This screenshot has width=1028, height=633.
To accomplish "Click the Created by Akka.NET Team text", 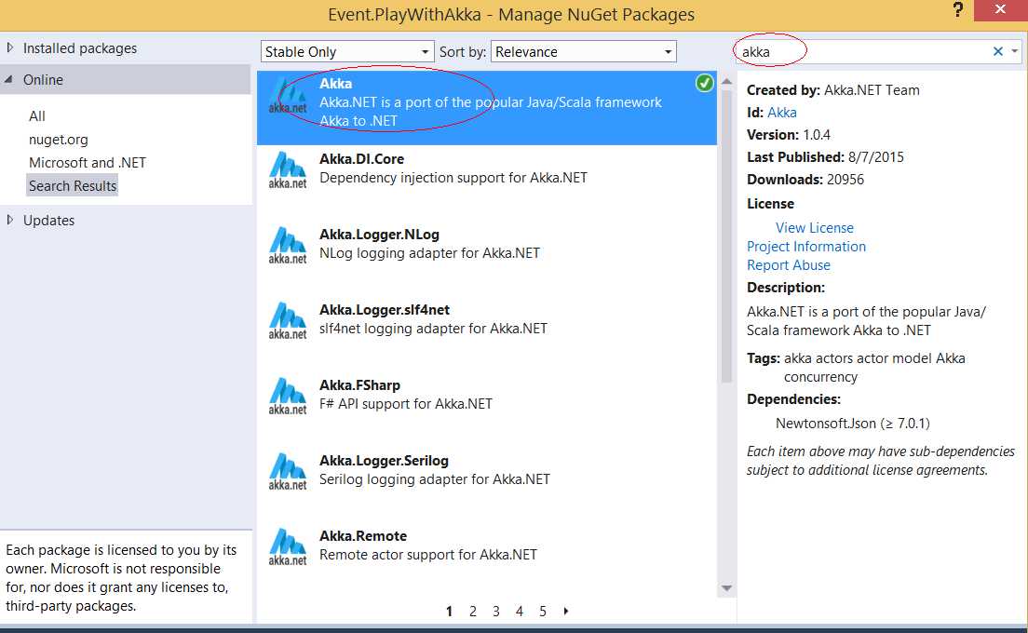I will click(832, 89).
